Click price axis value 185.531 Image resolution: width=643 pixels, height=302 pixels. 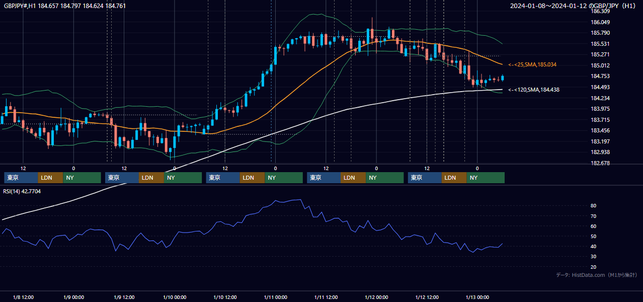pos(600,44)
